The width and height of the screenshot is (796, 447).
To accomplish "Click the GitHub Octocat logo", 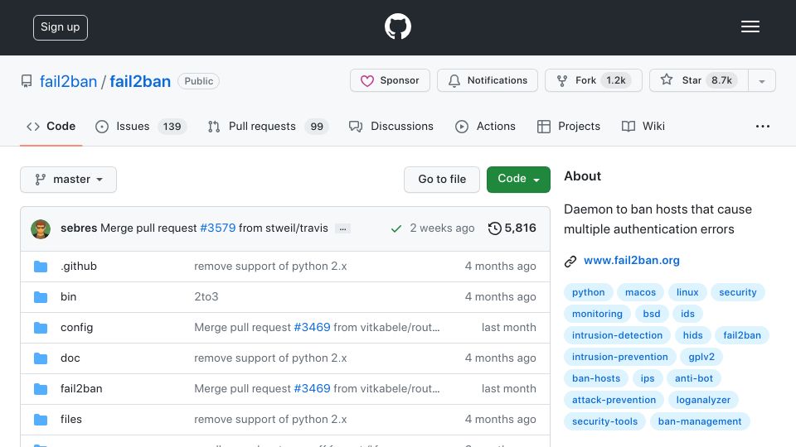I will (397, 26).
